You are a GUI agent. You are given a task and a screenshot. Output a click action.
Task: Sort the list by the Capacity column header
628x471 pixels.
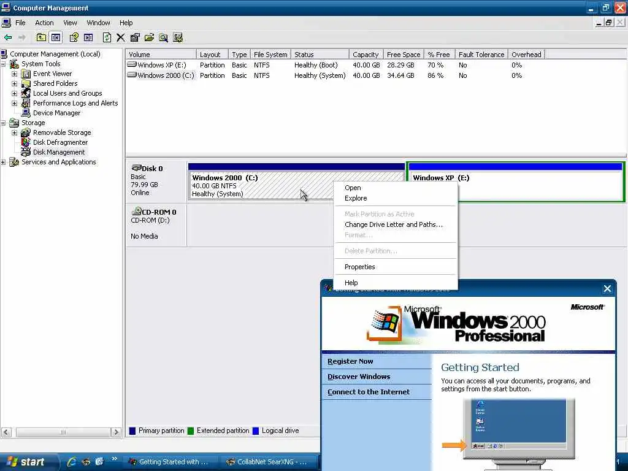366,55
